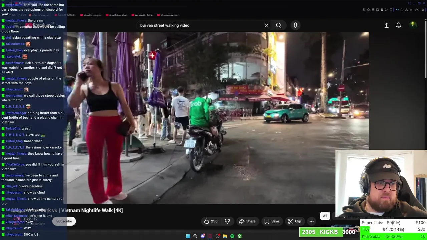Open 'Wisconsin Woman...' bookmark

click(168, 15)
